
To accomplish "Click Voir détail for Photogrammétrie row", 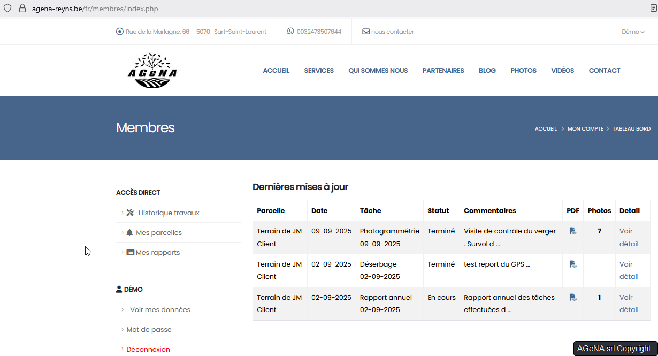I will point(629,238).
